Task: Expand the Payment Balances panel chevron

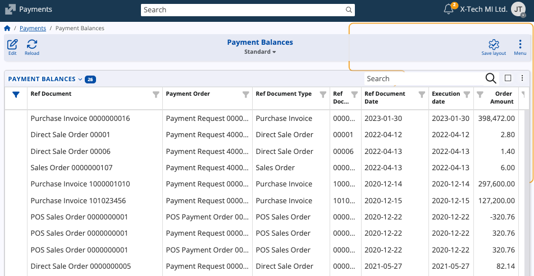Action: 80,79
